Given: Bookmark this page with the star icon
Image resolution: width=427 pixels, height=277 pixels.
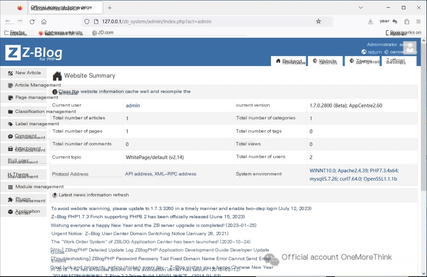Looking at the screenshot, I should pos(318,21).
